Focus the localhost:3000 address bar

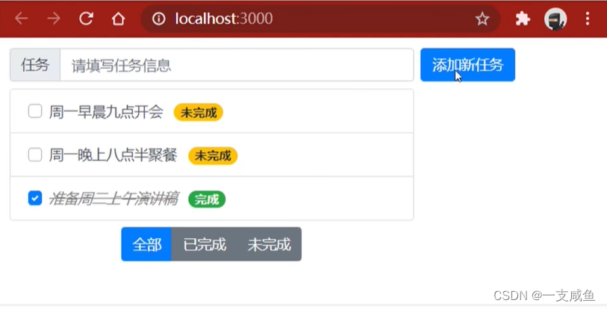coord(320,18)
